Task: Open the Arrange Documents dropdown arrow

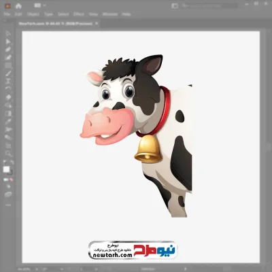Action: [x=44, y=5]
